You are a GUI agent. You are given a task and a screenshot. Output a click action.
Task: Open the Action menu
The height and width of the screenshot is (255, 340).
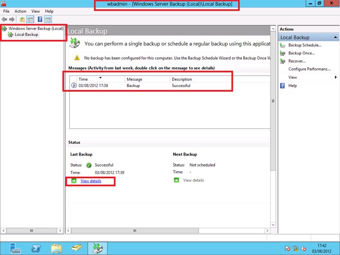[20, 11]
